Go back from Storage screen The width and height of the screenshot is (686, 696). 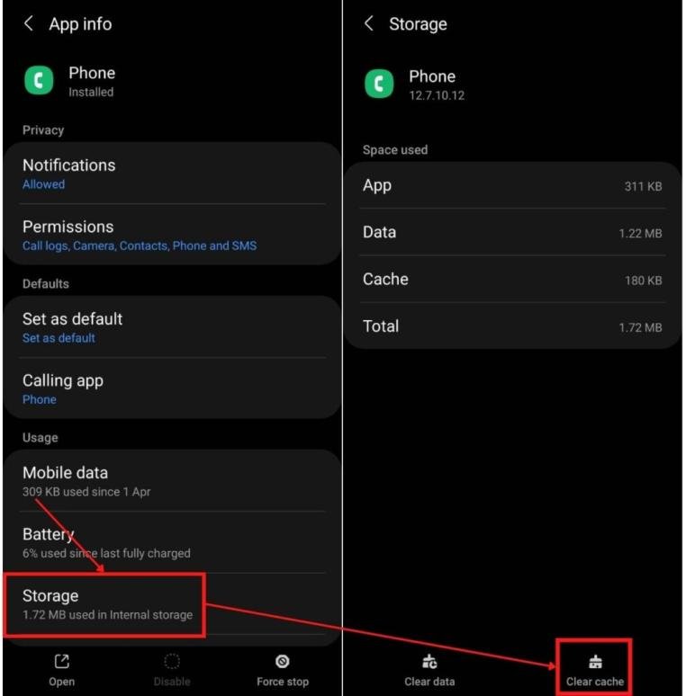(x=368, y=23)
